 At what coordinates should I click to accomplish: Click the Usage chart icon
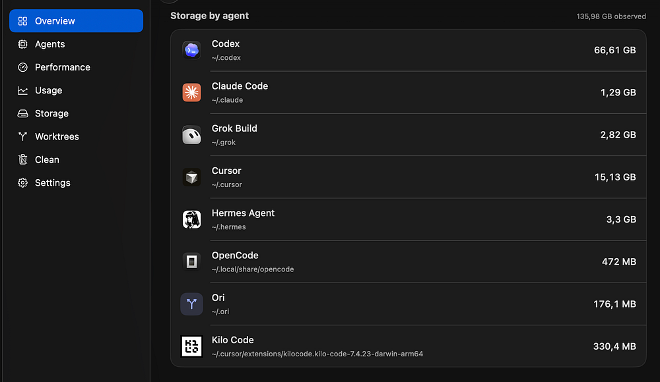[22, 90]
